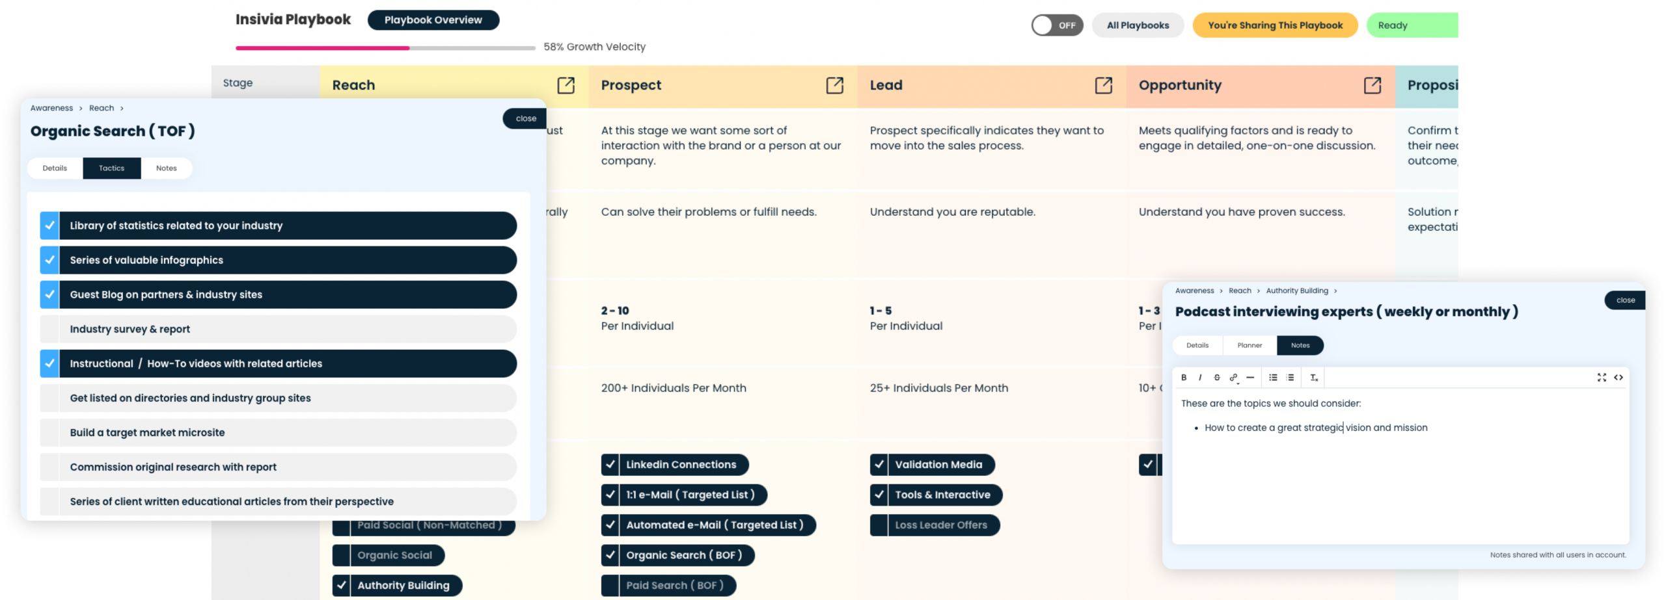
Task: Switch to Notes tab in Organic Search panel
Action: [166, 168]
